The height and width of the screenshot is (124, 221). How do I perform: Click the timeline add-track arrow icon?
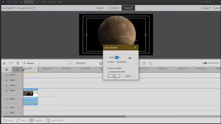click(x=17, y=70)
